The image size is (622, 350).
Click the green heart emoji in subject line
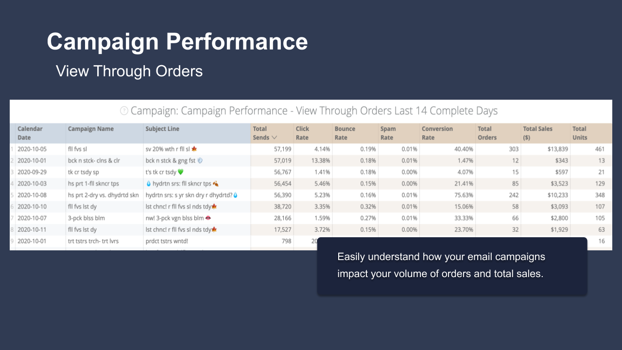coord(180,172)
